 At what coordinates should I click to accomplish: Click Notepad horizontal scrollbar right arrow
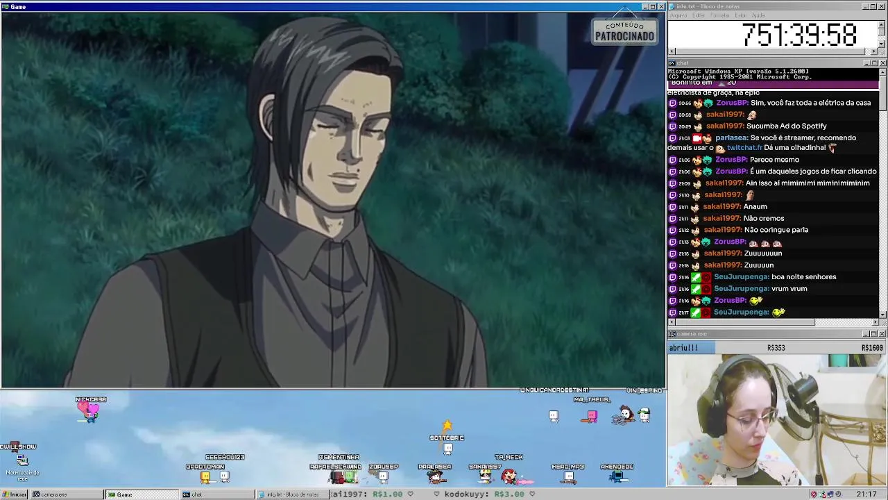pos(875,51)
